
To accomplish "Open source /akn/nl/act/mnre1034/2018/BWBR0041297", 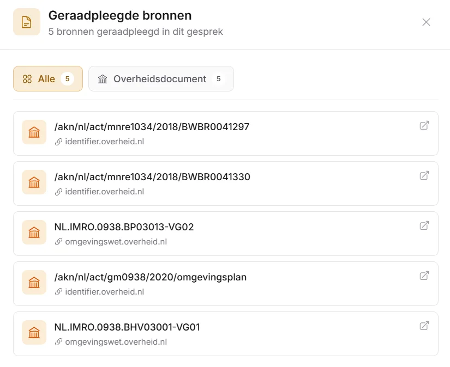I will pyautogui.click(x=152, y=127).
